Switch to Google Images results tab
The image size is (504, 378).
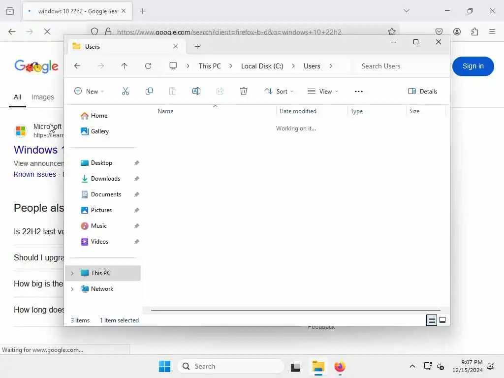point(43,97)
